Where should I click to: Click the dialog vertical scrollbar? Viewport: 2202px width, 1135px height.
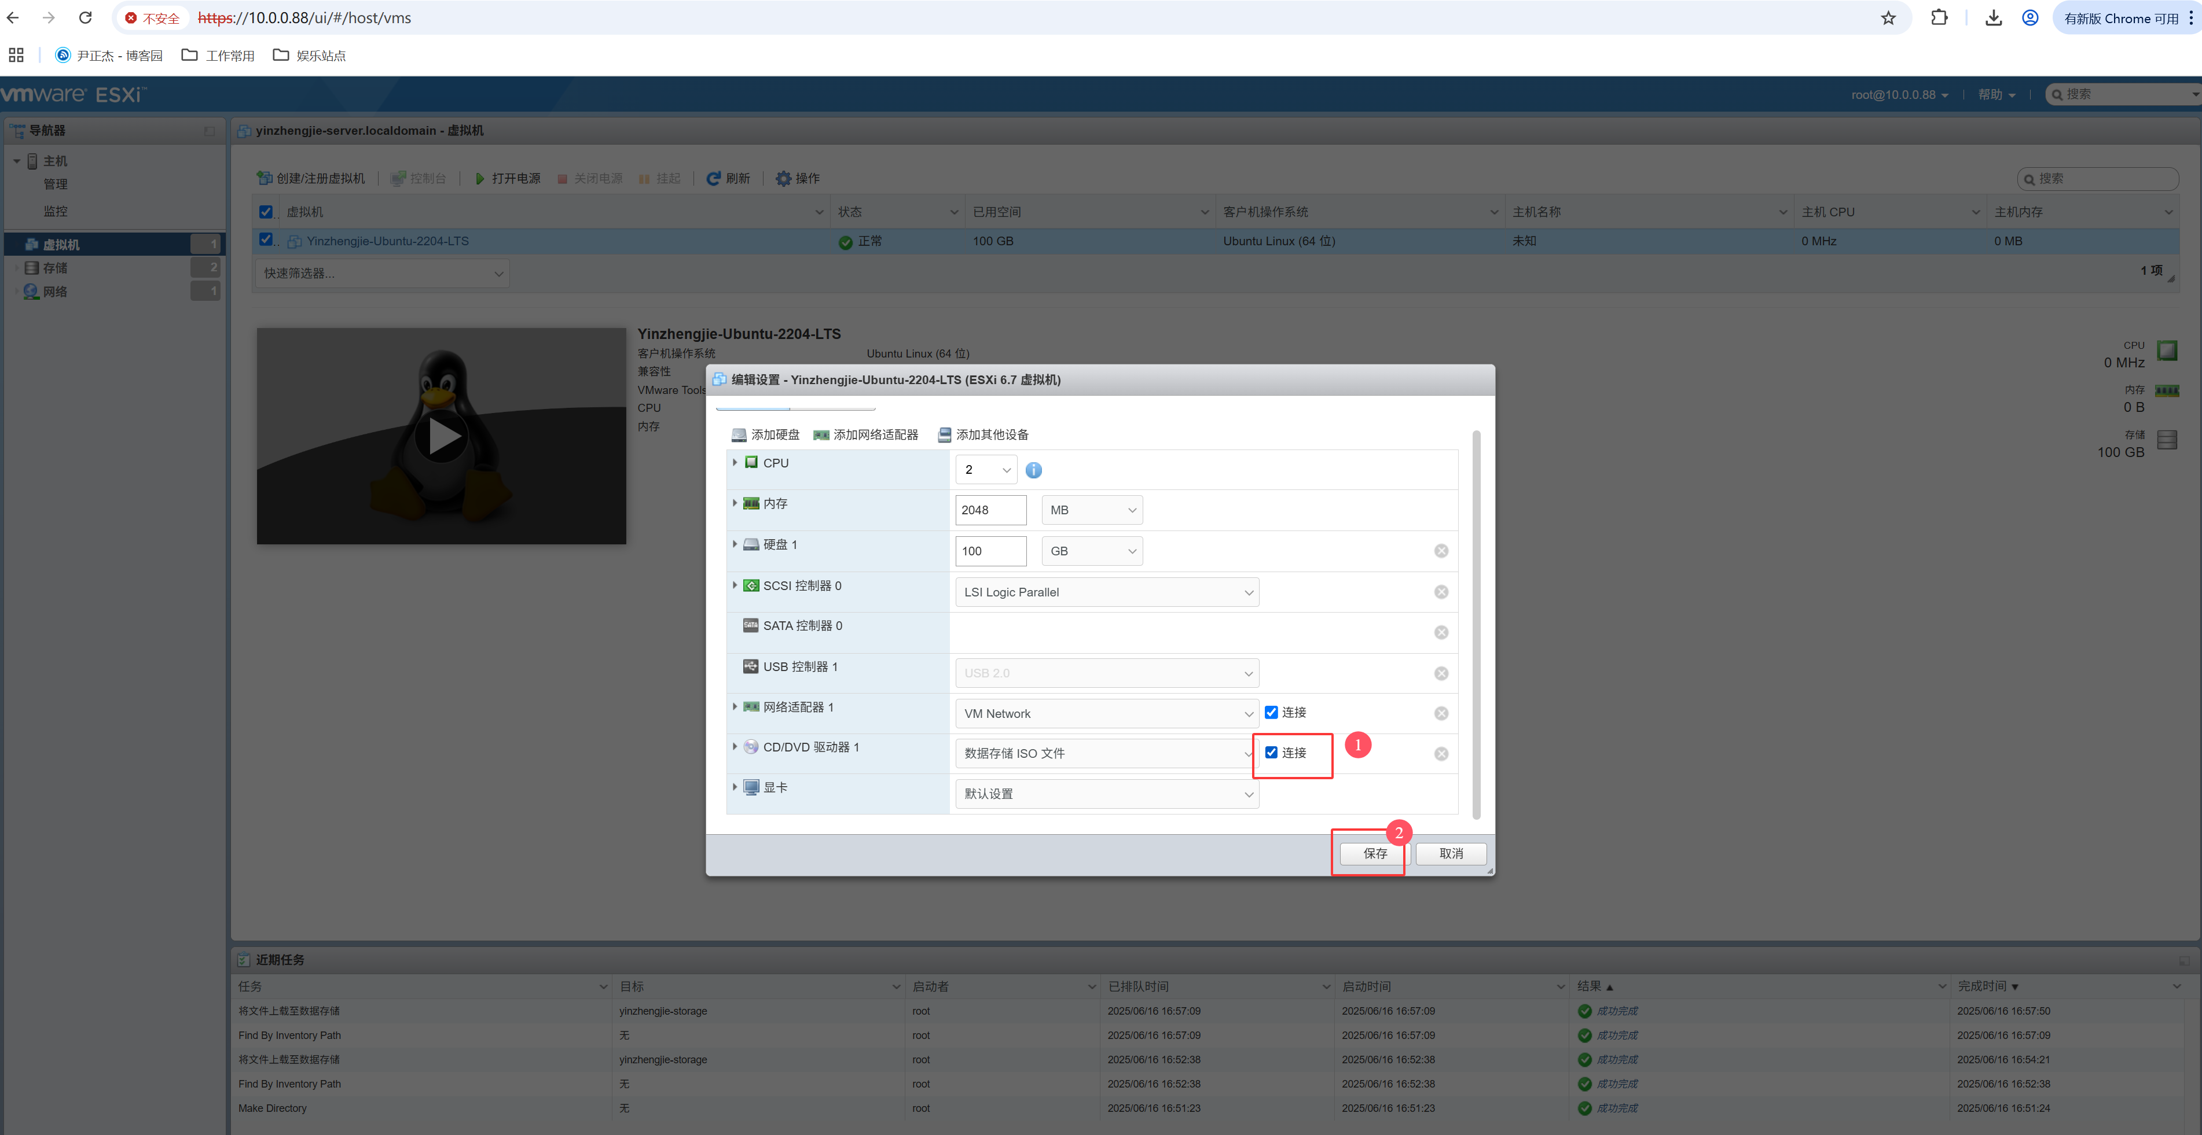(1476, 624)
